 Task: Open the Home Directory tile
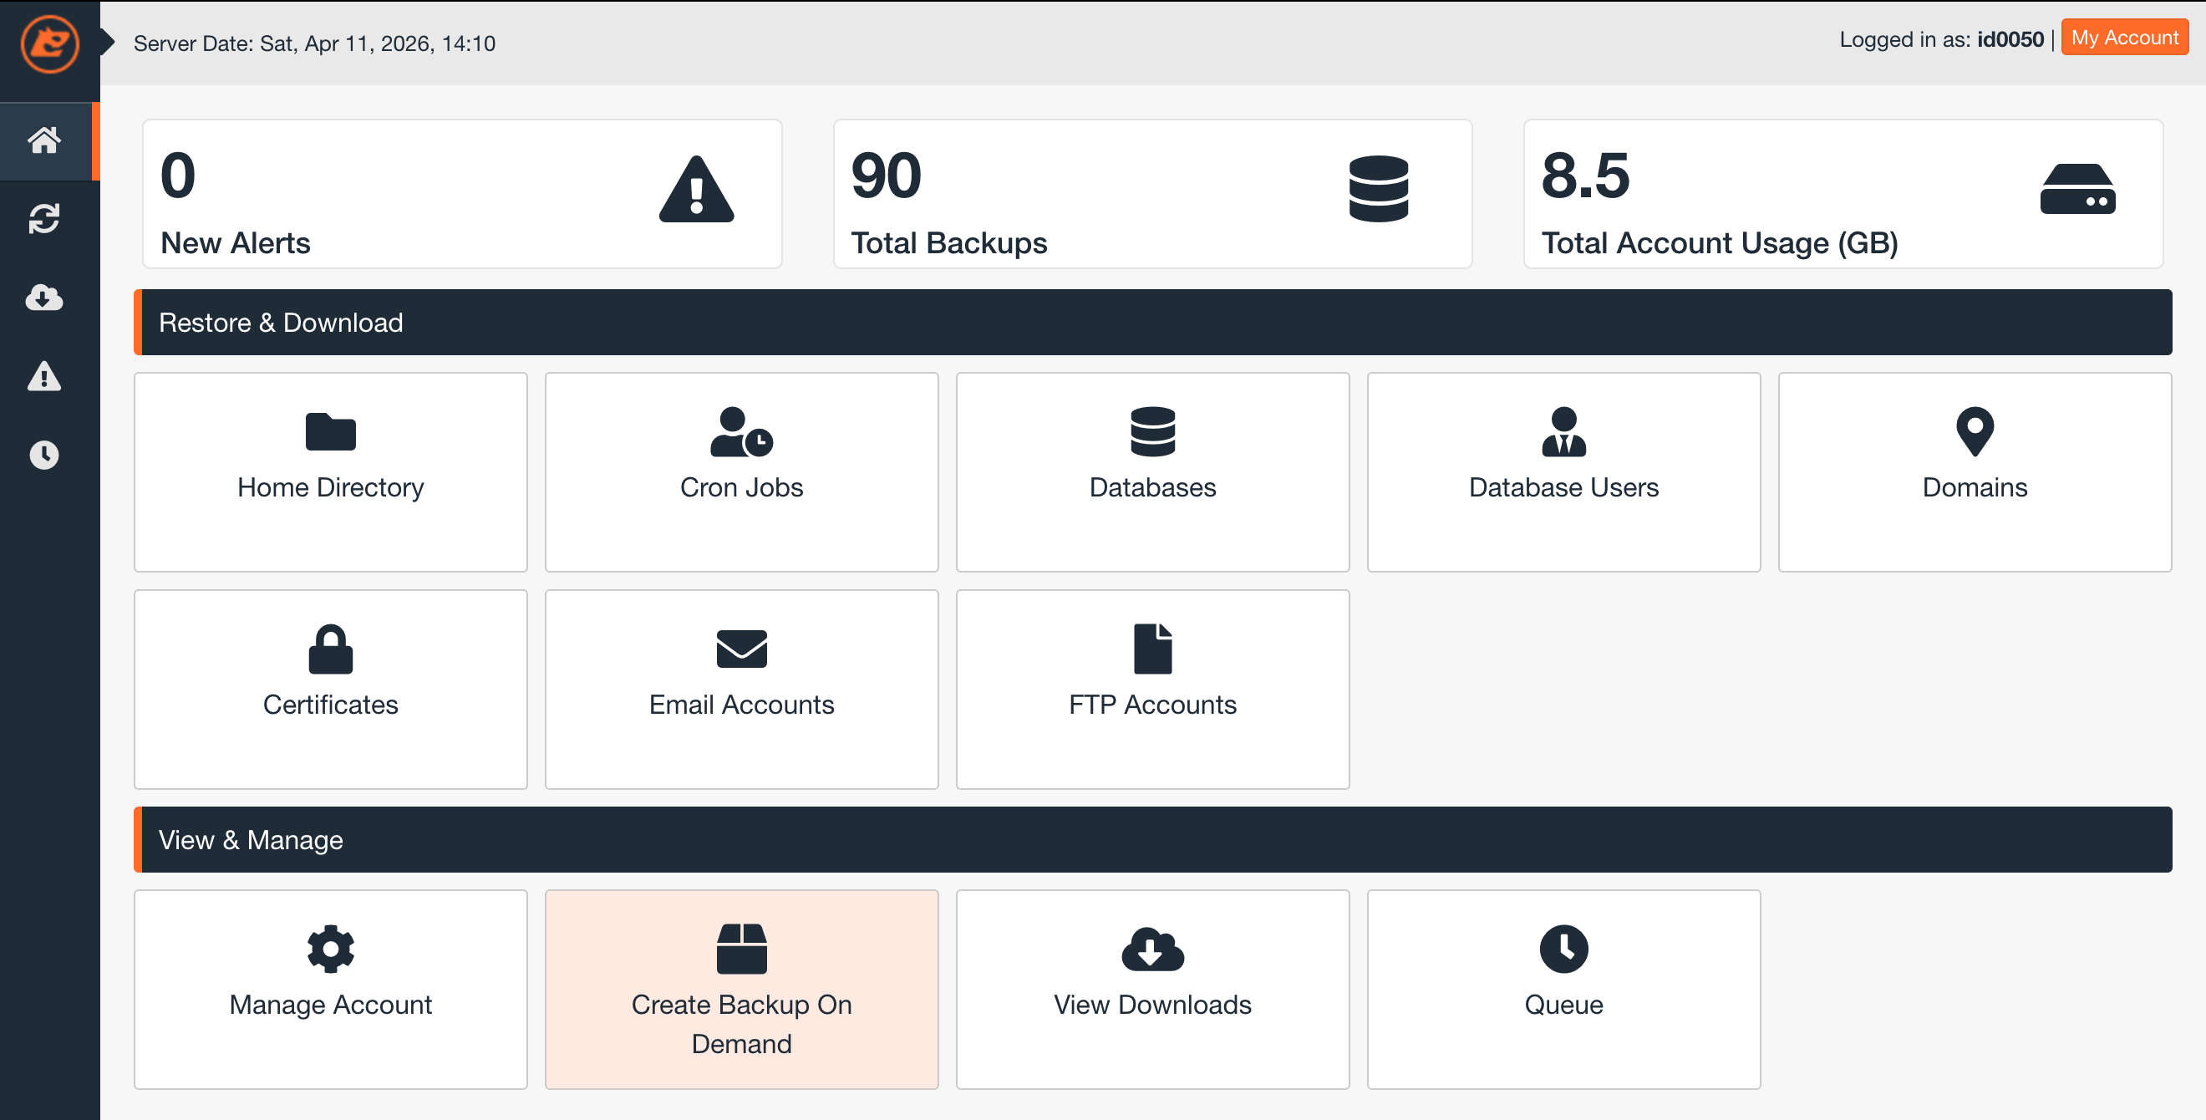[x=331, y=471]
